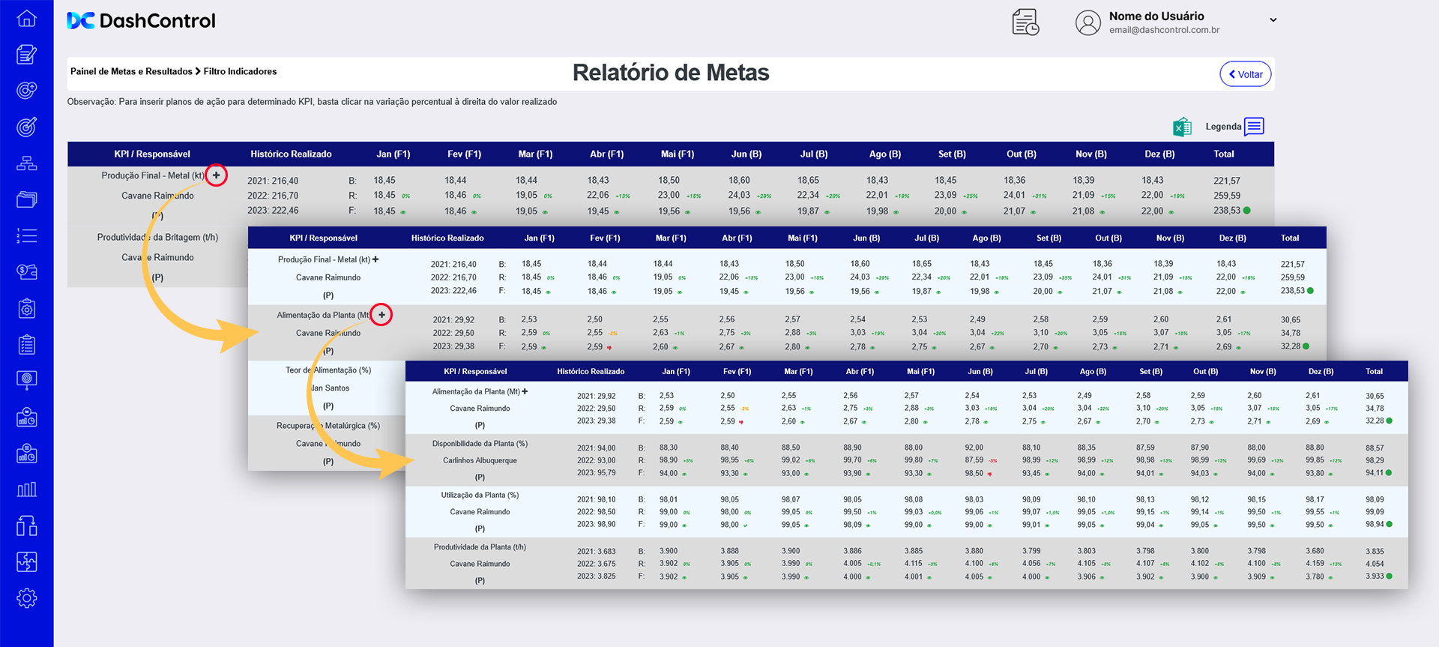Click Dez (B) column header in main table
1439x647 pixels.
pos(1159,154)
